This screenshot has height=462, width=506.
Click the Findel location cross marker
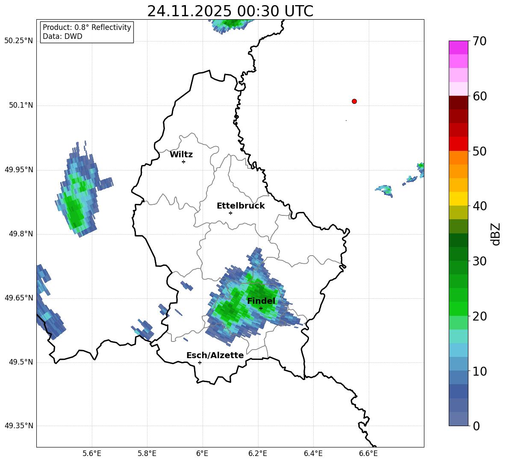pyautogui.click(x=261, y=309)
